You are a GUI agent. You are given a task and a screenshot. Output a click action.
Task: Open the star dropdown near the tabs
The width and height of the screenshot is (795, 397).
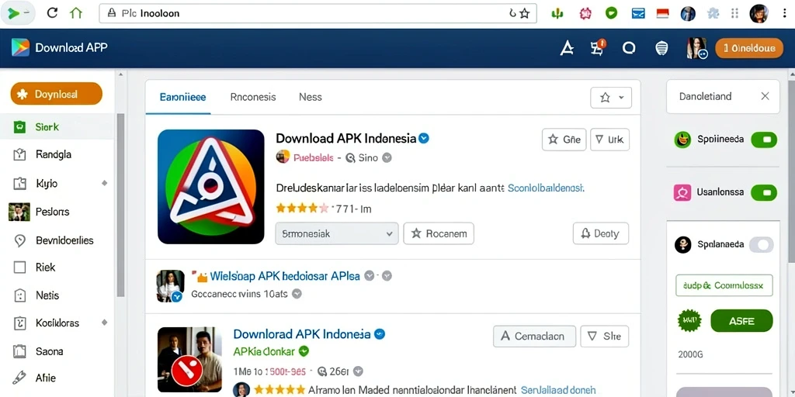pyautogui.click(x=611, y=98)
